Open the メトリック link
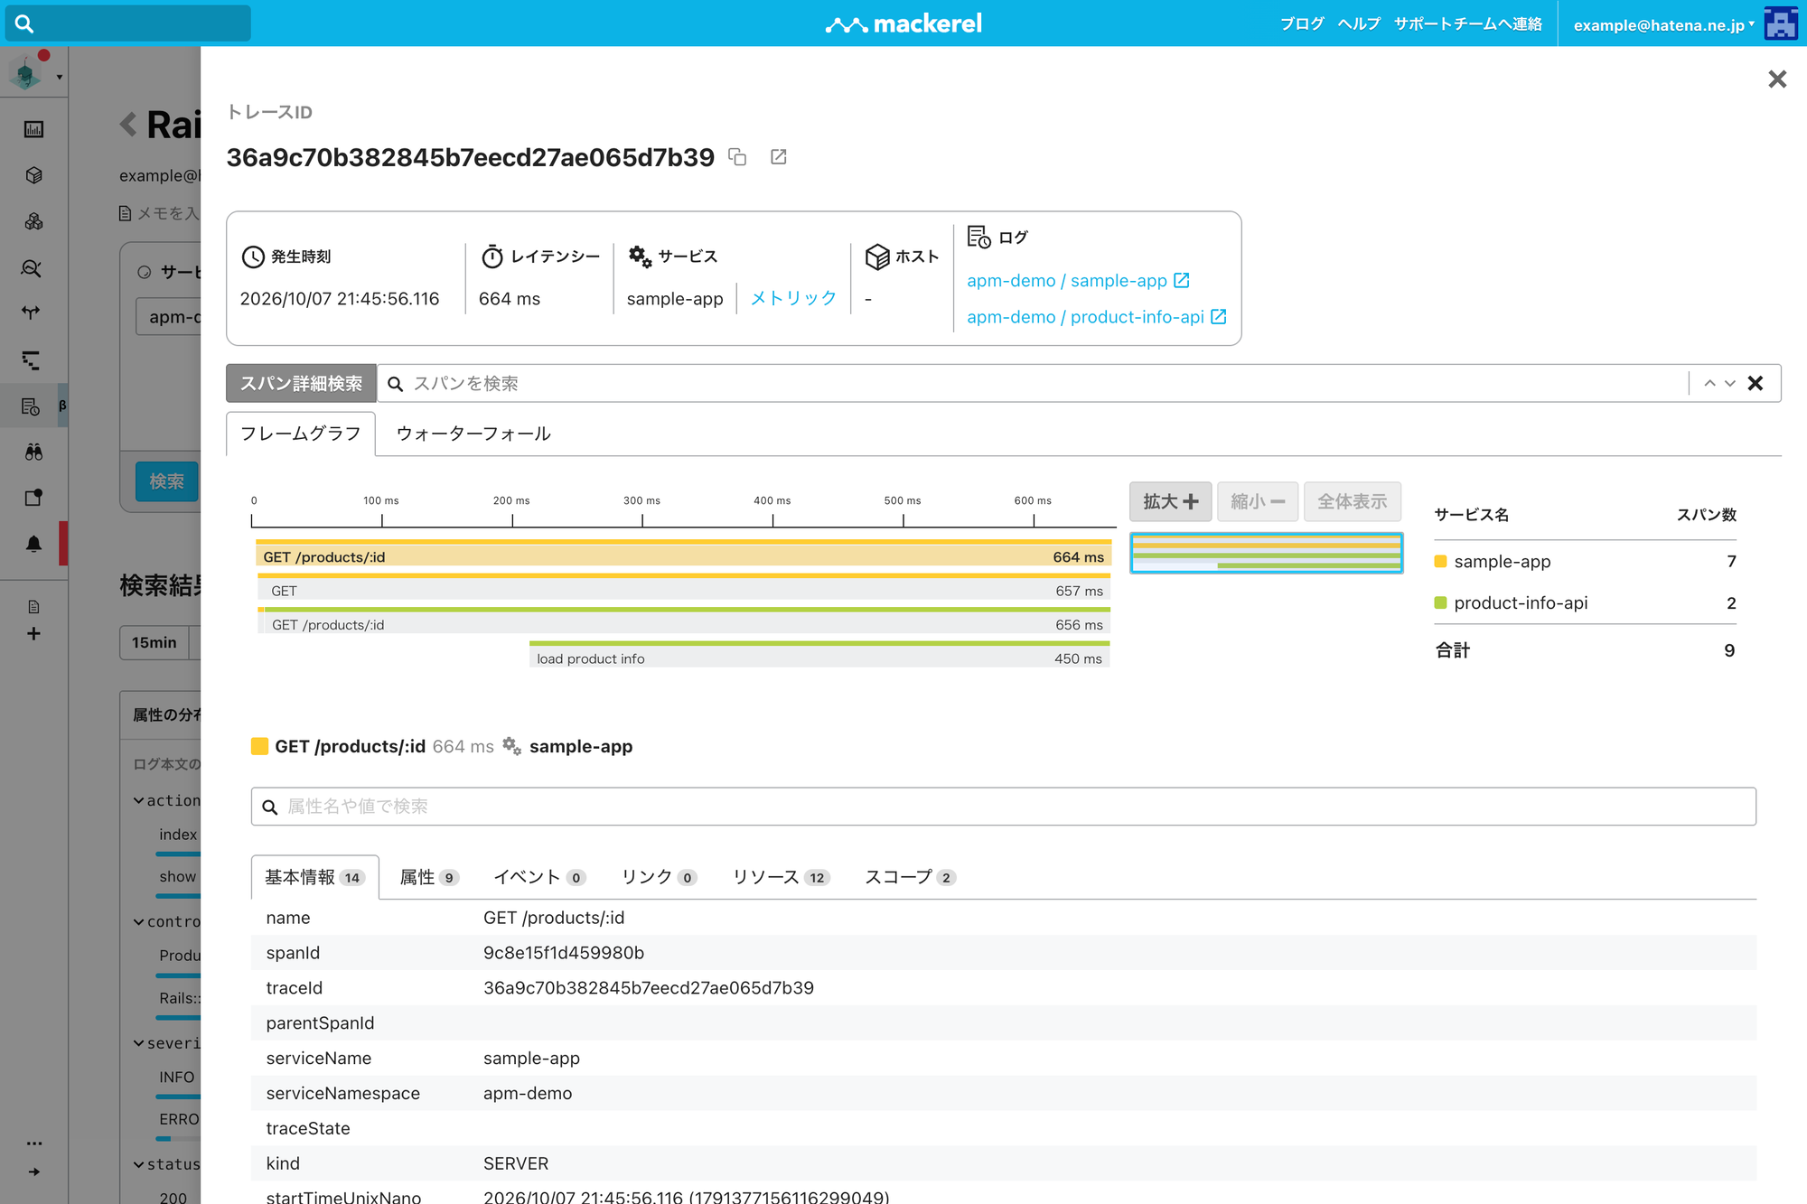 tap(793, 298)
